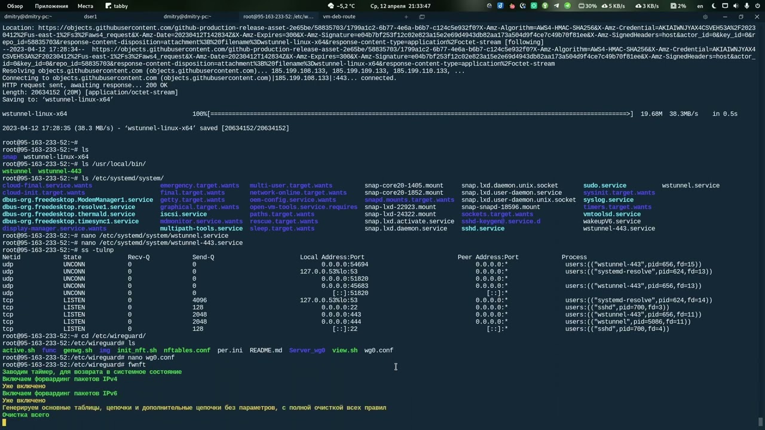
Task: Select the root@95-163-233-52 /etc/w... tab
Action: (x=279, y=17)
